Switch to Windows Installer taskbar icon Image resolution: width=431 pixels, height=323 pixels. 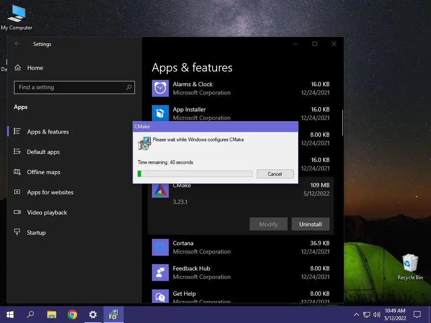tap(114, 315)
